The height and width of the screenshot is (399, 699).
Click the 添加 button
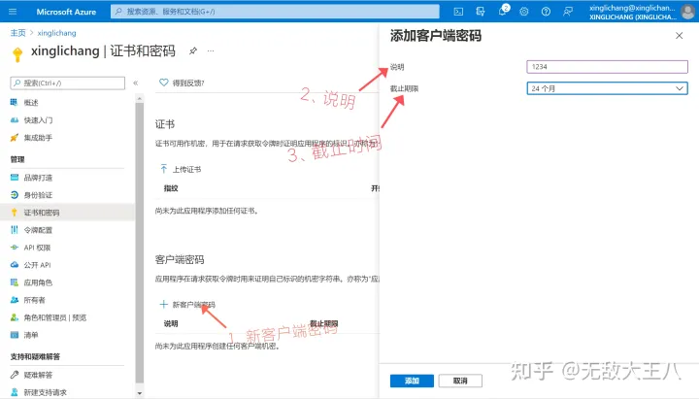[x=412, y=381]
